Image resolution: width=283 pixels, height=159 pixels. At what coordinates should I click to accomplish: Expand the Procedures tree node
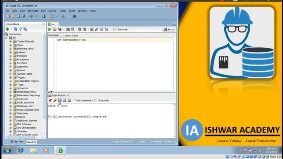point(11,60)
